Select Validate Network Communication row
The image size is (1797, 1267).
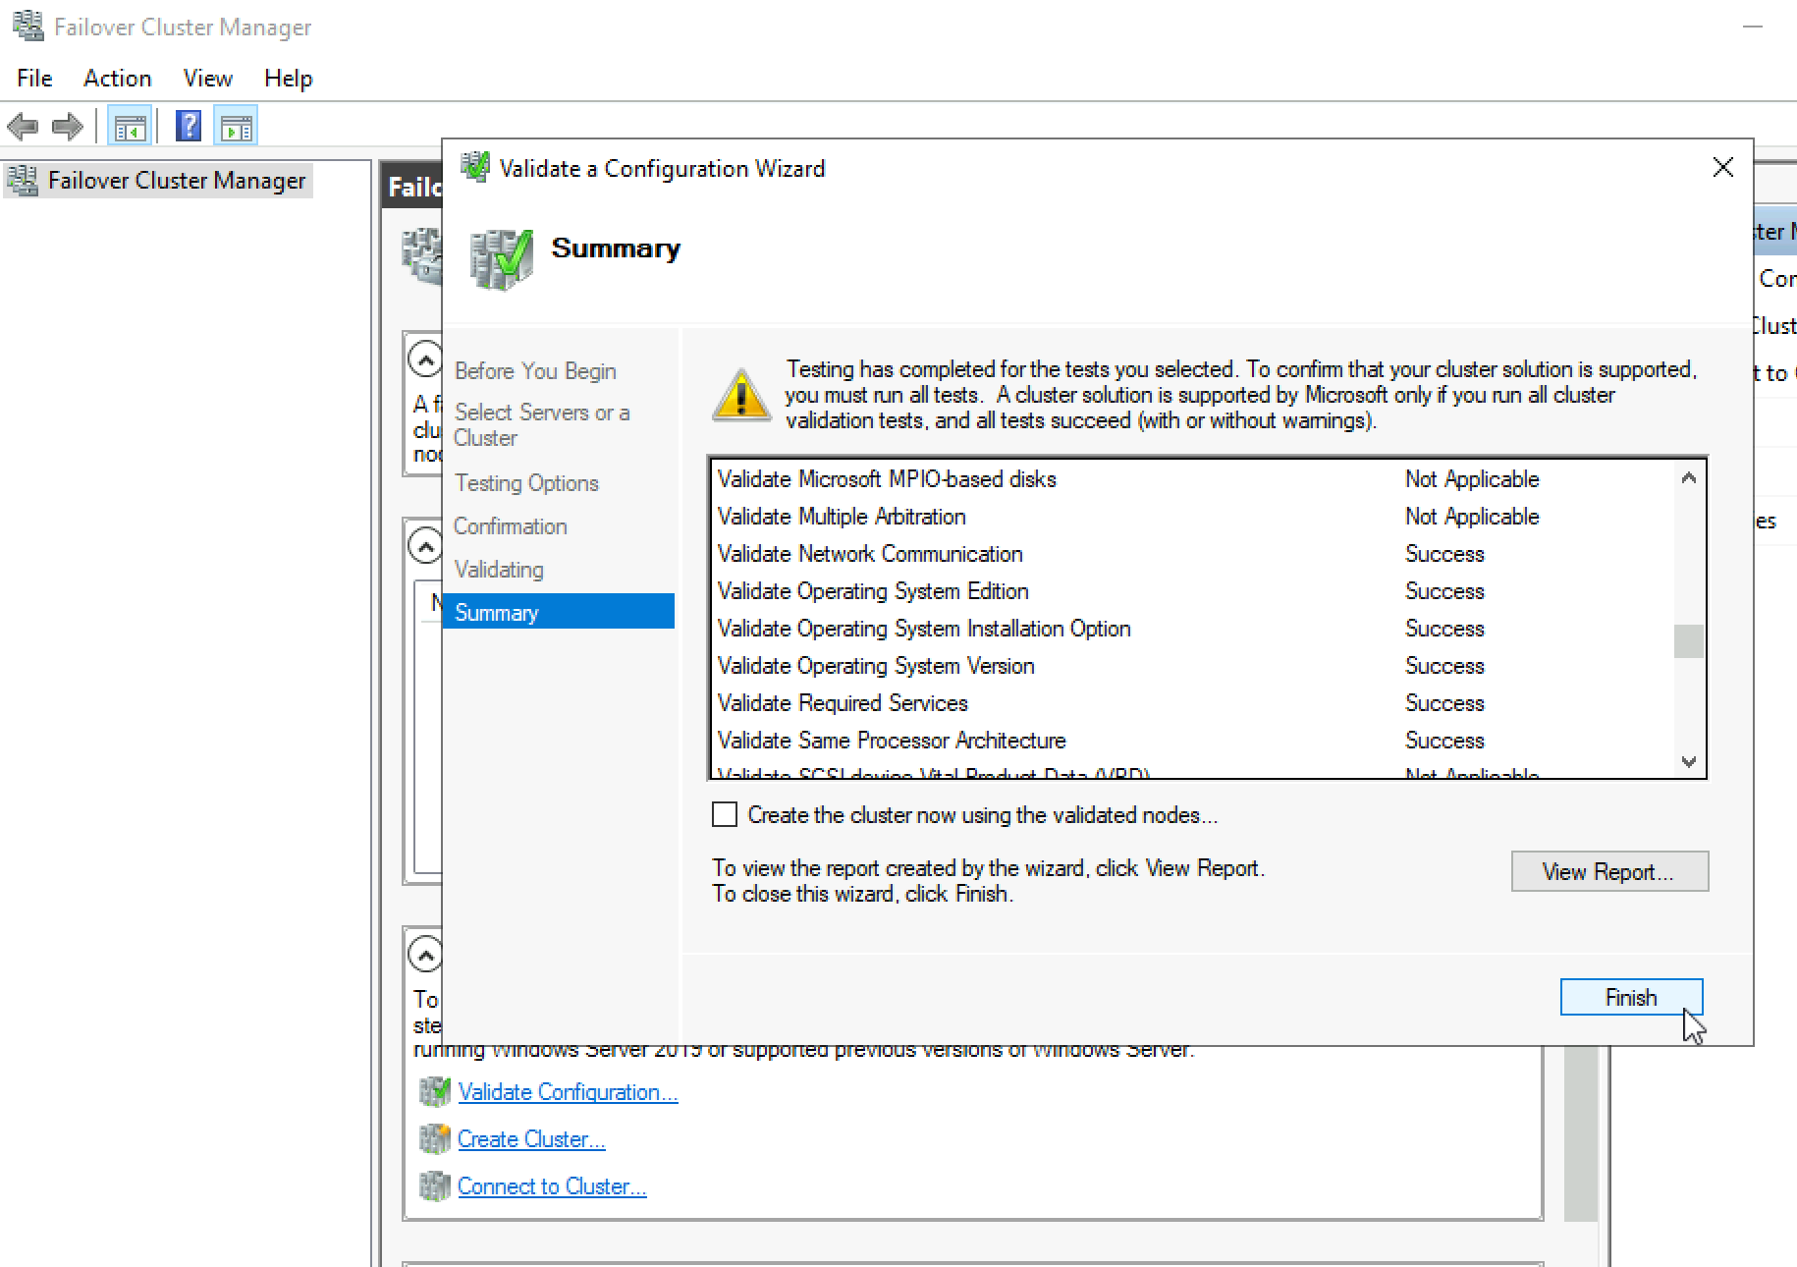pos(1192,554)
